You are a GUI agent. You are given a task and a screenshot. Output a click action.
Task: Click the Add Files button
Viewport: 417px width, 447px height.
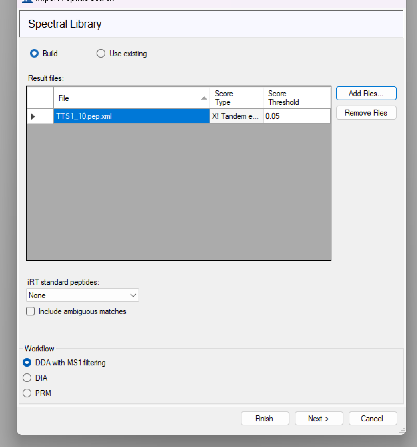pyautogui.click(x=366, y=94)
